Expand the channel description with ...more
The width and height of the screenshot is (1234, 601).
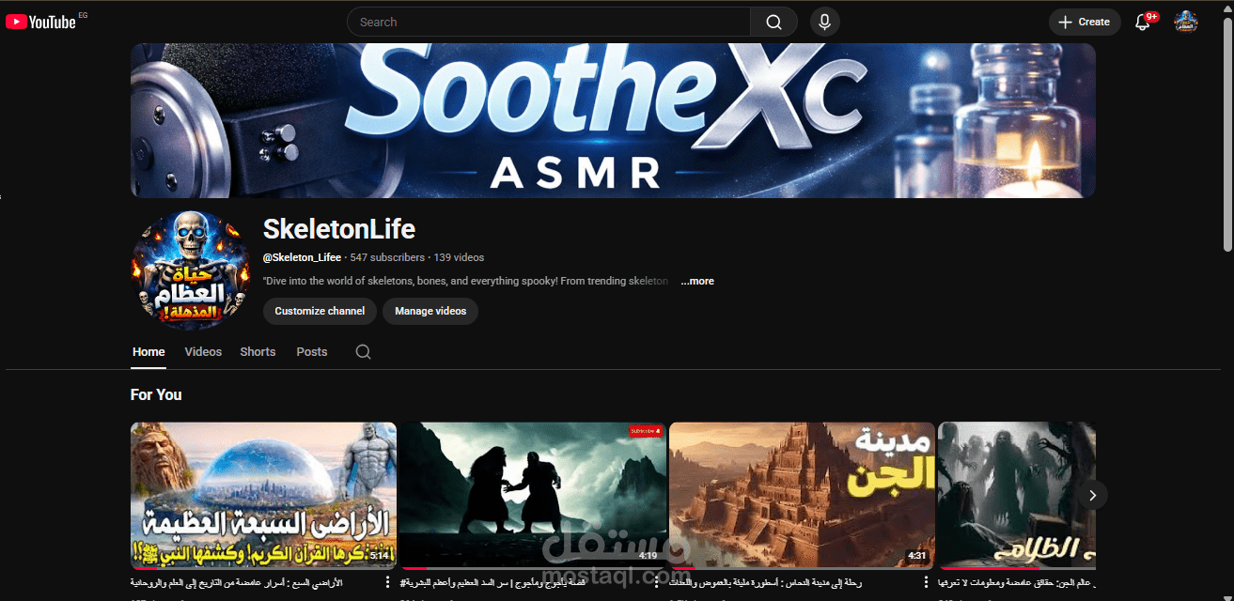point(697,281)
